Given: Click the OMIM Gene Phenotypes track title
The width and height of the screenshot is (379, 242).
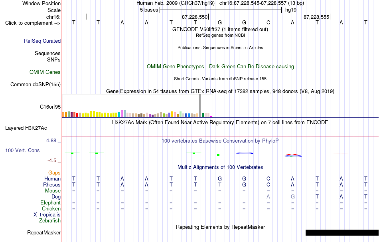Looking at the screenshot, I should [x=220, y=67].
